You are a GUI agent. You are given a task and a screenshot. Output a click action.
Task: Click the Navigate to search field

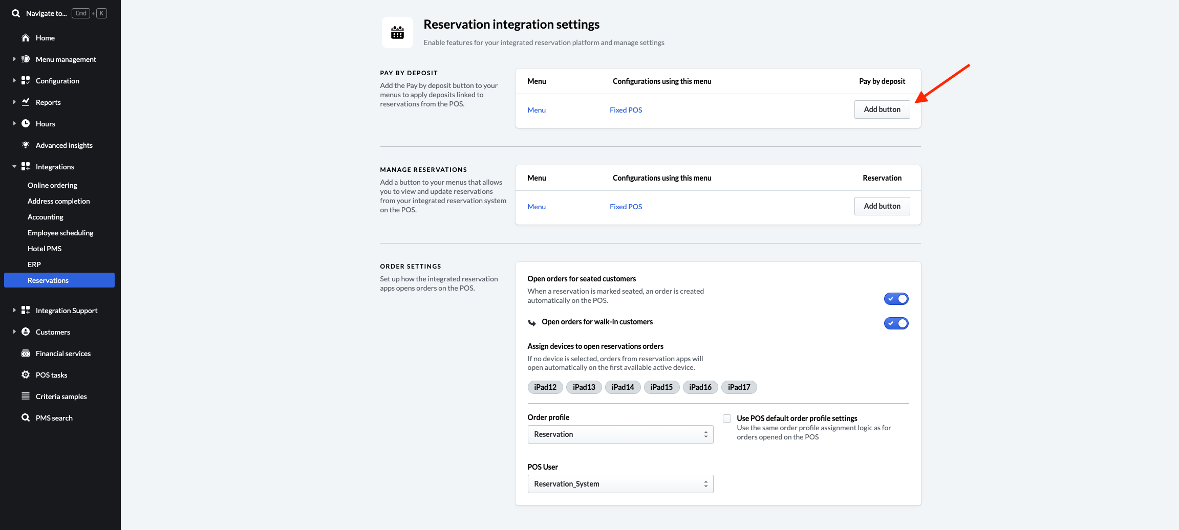[59, 13]
